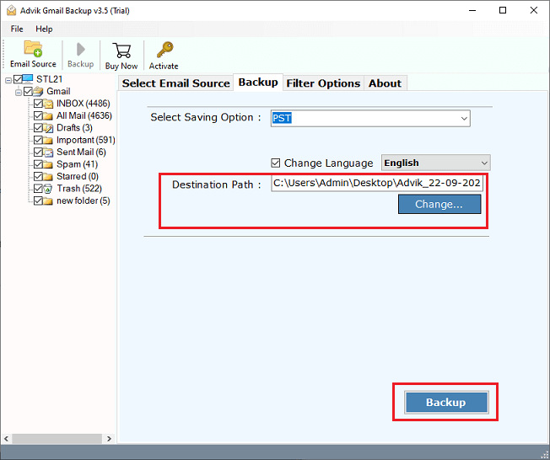Image resolution: width=550 pixels, height=460 pixels.
Task: Select the Starred (0) folder label
Action: pyautogui.click(x=78, y=176)
